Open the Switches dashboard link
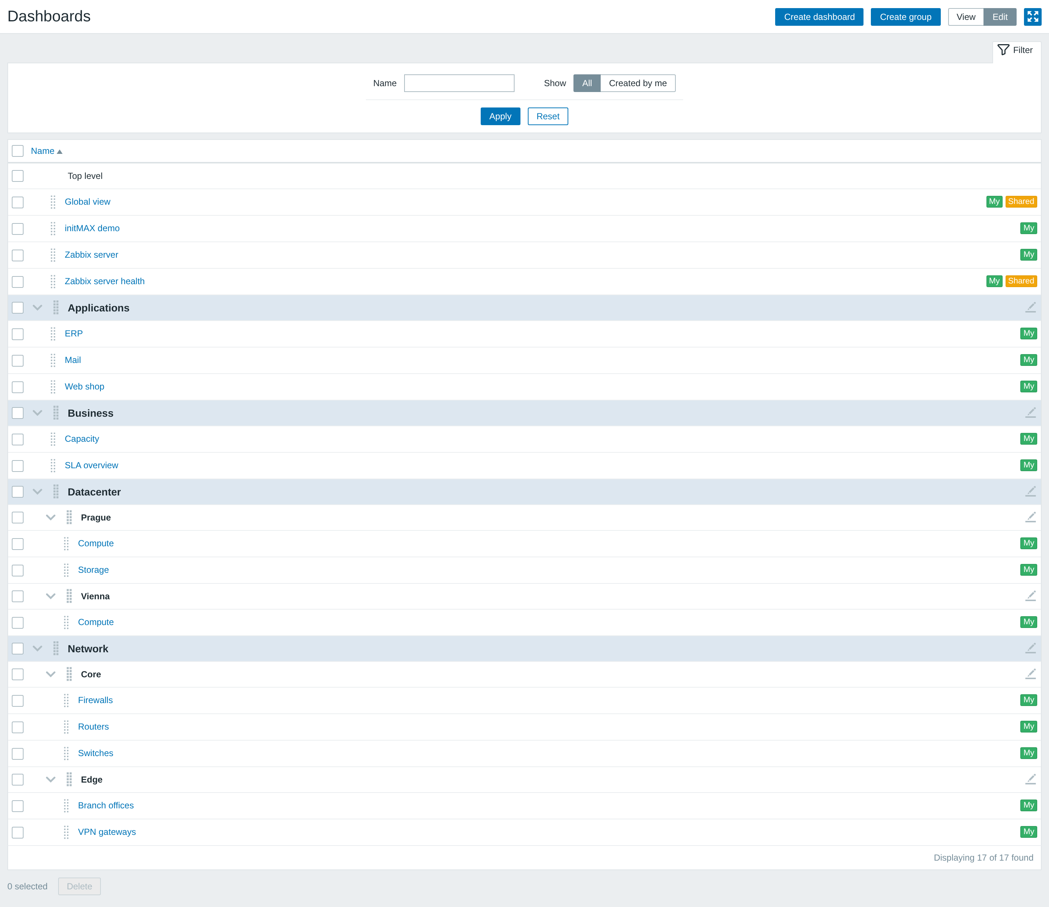 pos(96,753)
